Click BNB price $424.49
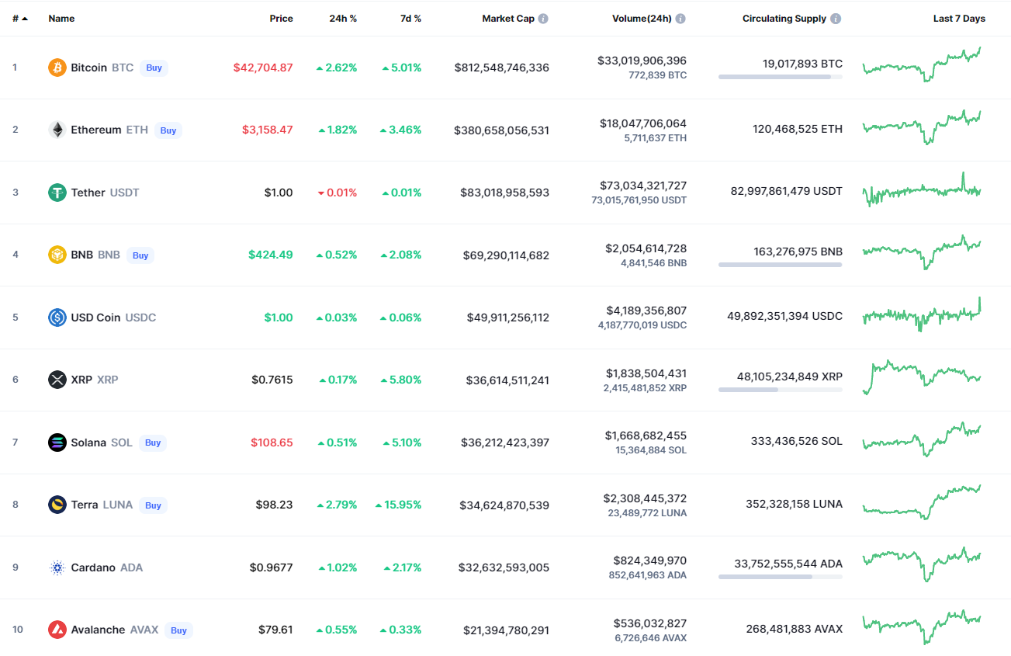Viewport: 1011px width, 656px height. coord(271,255)
